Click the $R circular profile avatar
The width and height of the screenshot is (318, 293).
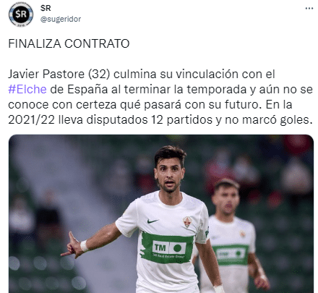click(x=21, y=14)
